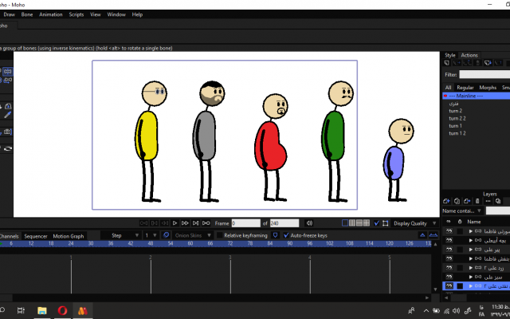Select the 'turn 2' action

point(456,111)
